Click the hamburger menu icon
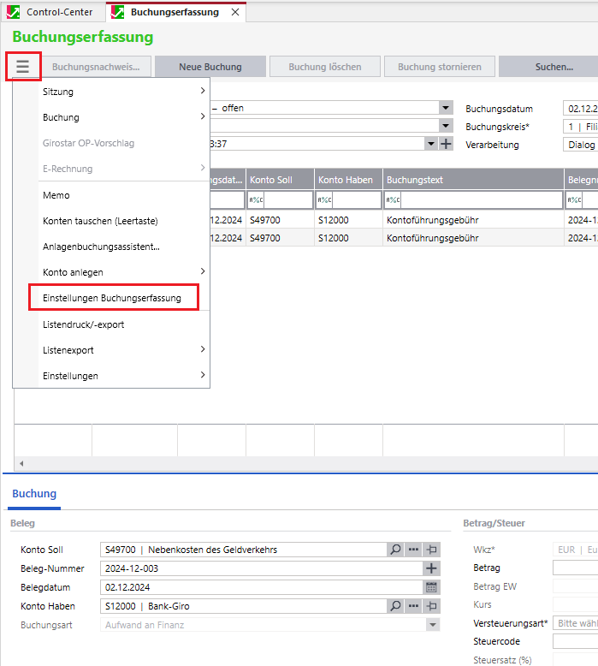 tap(23, 67)
